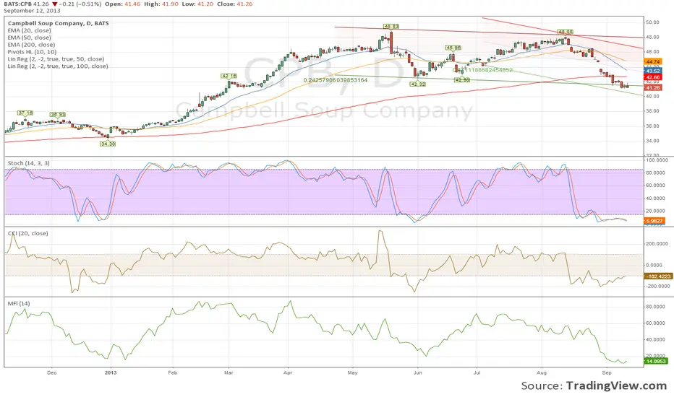This screenshot has height=397, width=674.
Task: Click the Aug label on time axis
Action: (x=542, y=372)
